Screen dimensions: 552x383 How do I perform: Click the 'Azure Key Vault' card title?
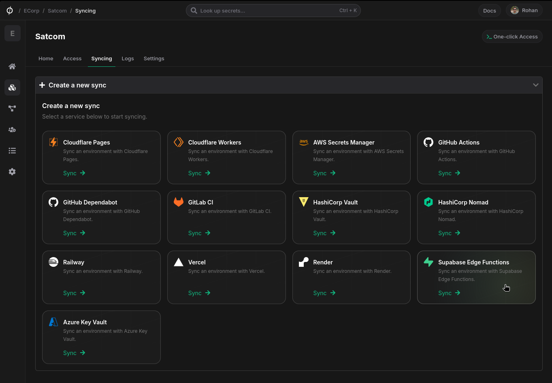coord(85,322)
